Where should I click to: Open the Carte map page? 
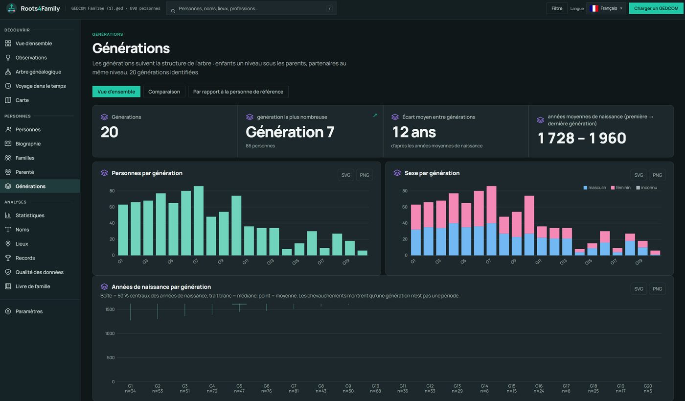tap(40, 100)
